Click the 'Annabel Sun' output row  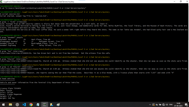click(x=25, y=39)
